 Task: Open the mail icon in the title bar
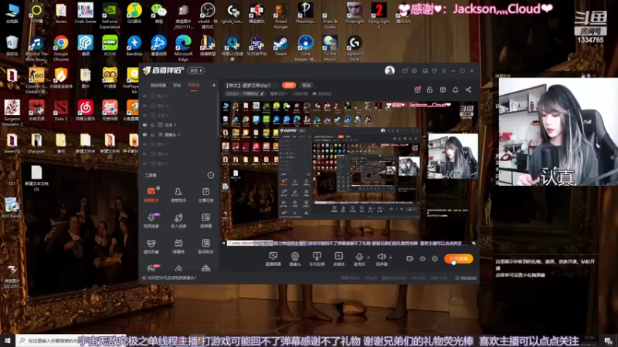405,71
